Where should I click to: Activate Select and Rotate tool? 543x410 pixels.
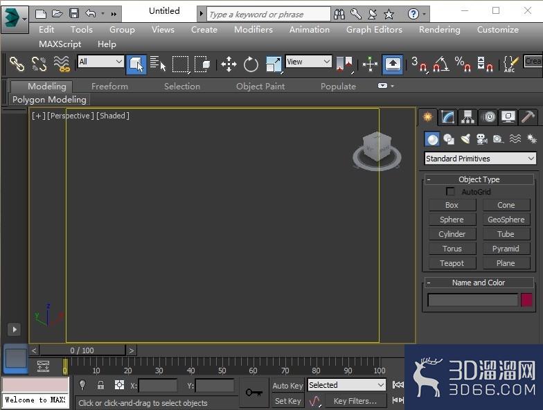(251, 64)
